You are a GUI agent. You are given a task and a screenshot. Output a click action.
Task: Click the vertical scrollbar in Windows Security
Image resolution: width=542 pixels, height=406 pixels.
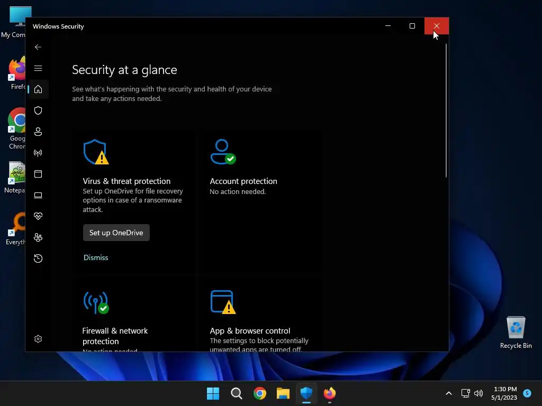[446, 110]
